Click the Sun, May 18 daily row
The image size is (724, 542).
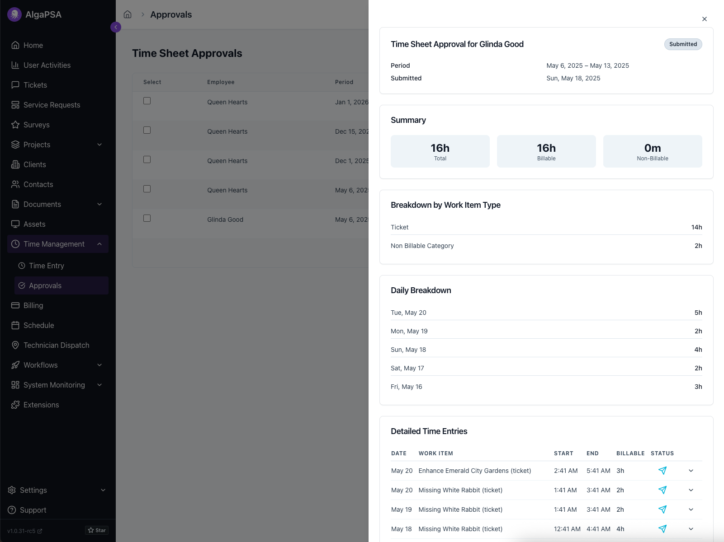click(546, 350)
